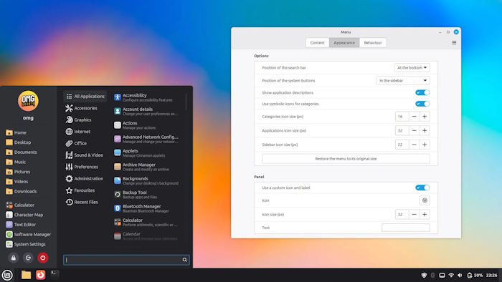Open Calculator in the applications list

click(146, 223)
